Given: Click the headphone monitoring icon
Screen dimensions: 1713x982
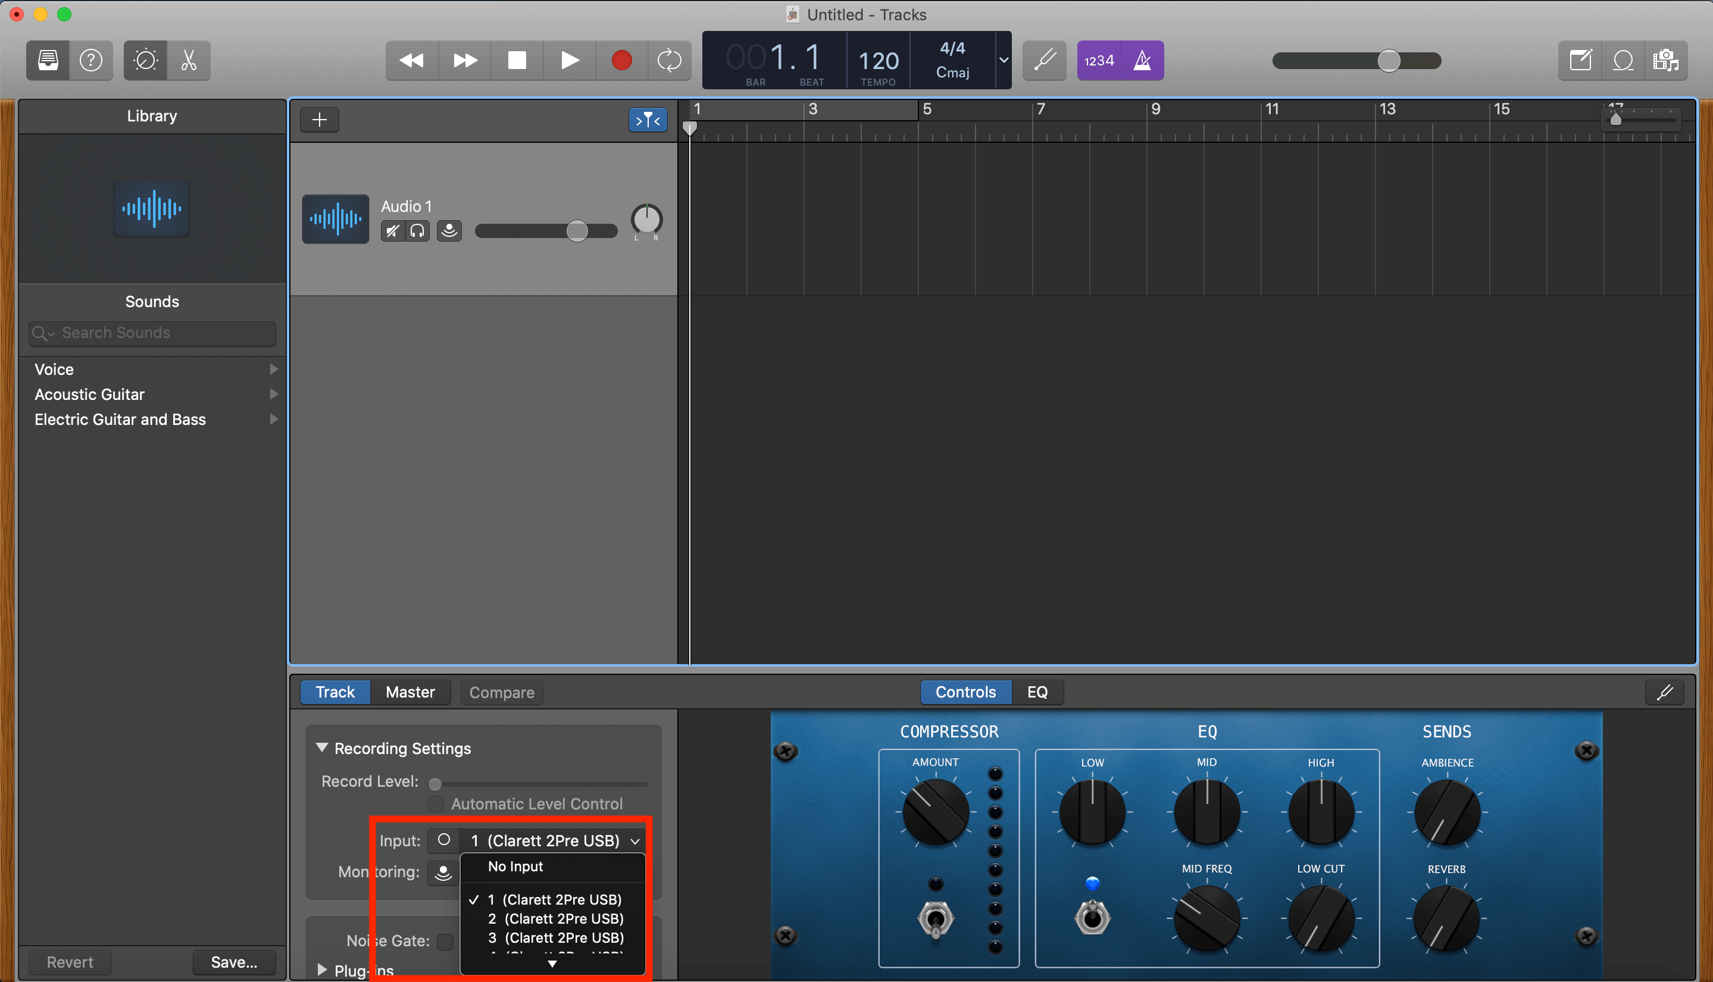Looking at the screenshot, I should point(417,229).
